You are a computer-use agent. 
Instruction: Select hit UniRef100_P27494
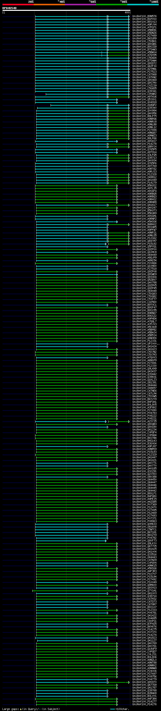coord(144,130)
